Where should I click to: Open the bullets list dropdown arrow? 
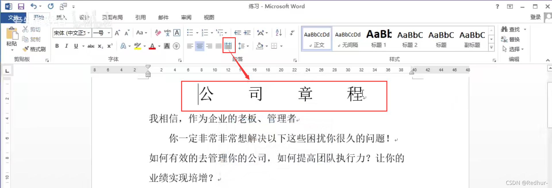pyautogui.click(x=197, y=33)
